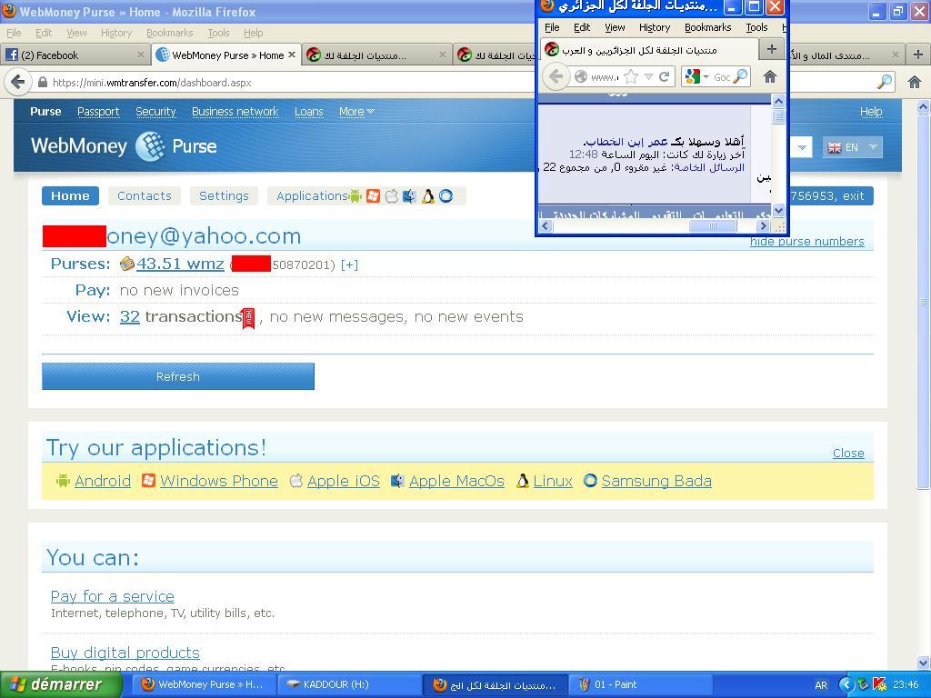Open KADDOUR (H:) taskbar item
Screen dimensions: 931x698
[349, 684]
